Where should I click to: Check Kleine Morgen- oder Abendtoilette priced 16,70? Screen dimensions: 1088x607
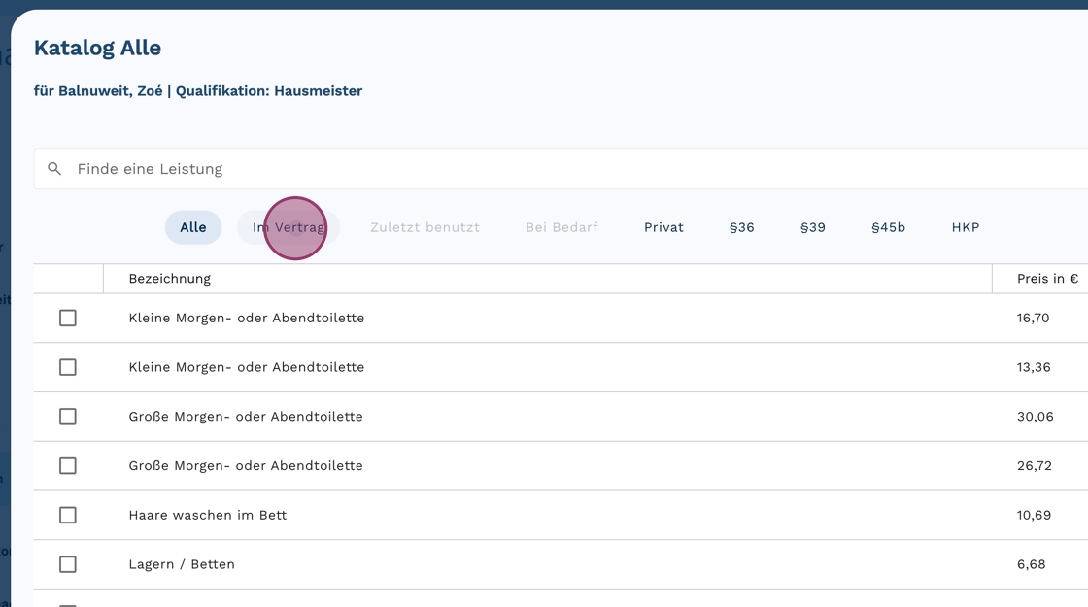68,318
